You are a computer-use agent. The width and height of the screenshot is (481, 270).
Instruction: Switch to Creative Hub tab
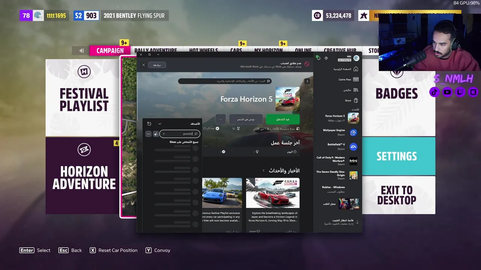pyautogui.click(x=340, y=51)
